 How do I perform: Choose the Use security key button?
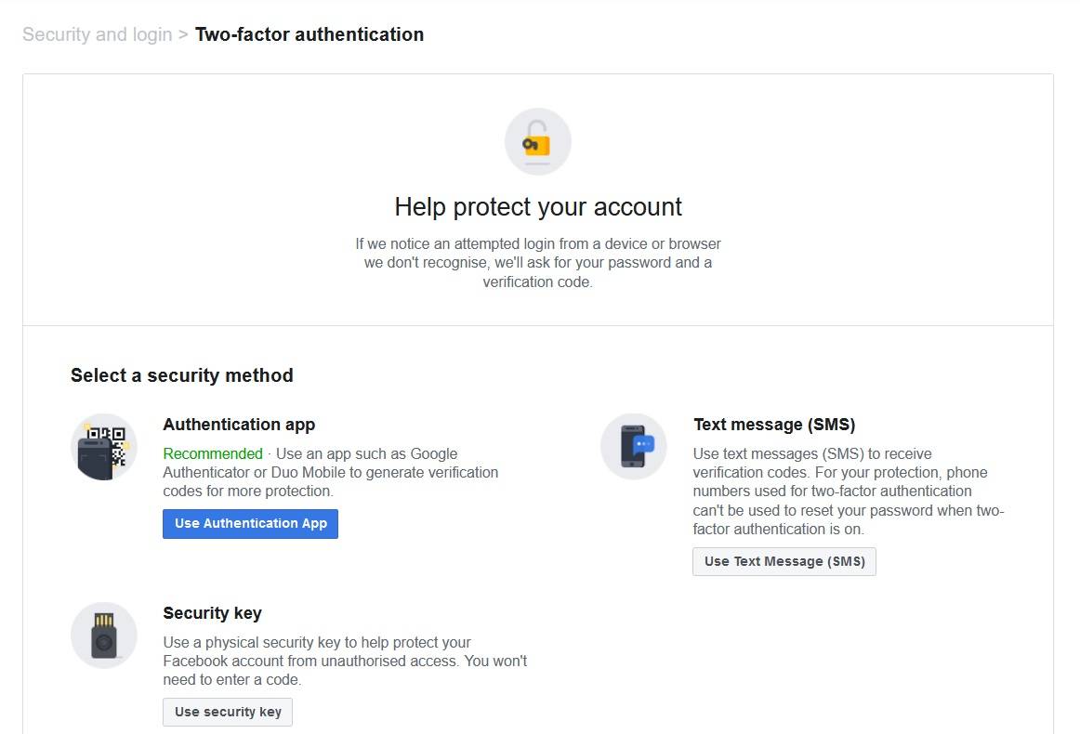pos(228,712)
